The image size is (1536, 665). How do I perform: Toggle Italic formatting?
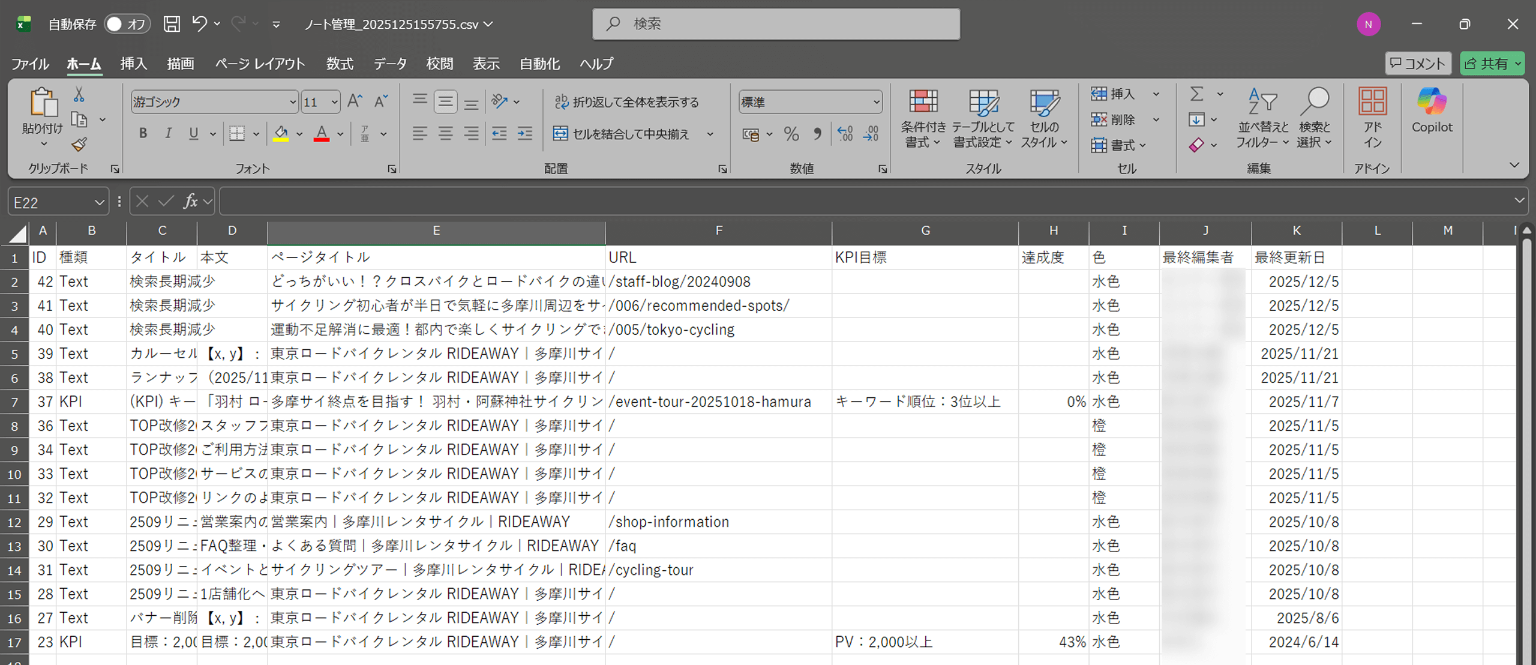[169, 133]
